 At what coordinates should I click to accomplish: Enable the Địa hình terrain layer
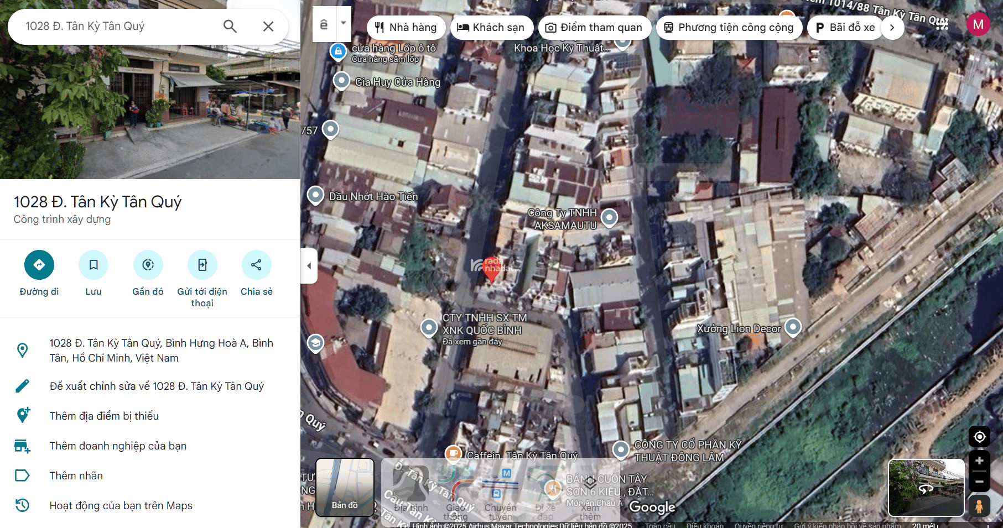click(411, 489)
